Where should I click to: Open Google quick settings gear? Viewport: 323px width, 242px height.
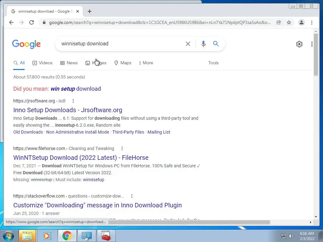pyautogui.click(x=299, y=44)
